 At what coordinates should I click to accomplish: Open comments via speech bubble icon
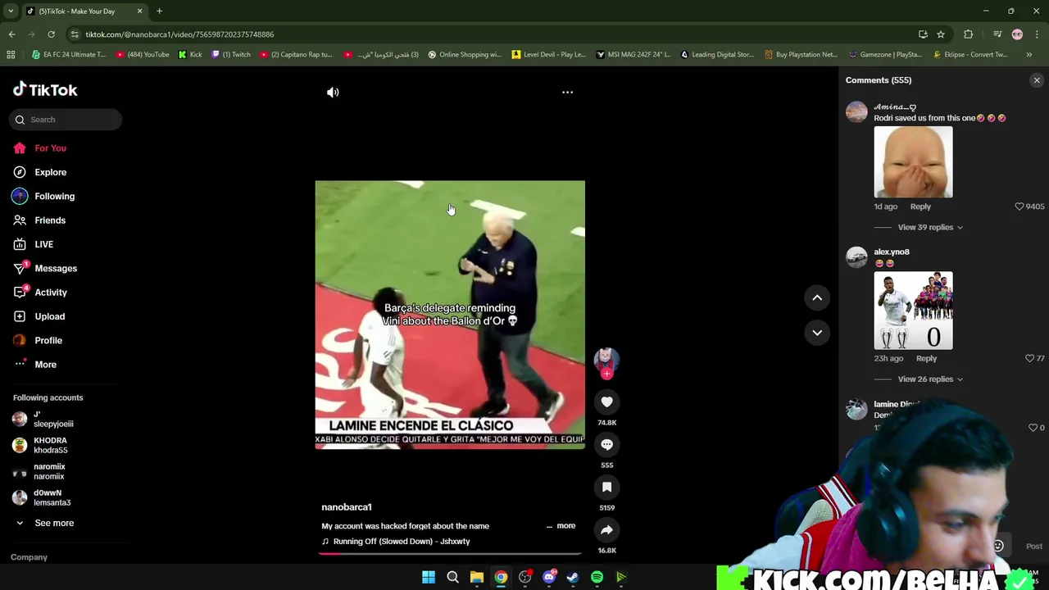pos(606,444)
